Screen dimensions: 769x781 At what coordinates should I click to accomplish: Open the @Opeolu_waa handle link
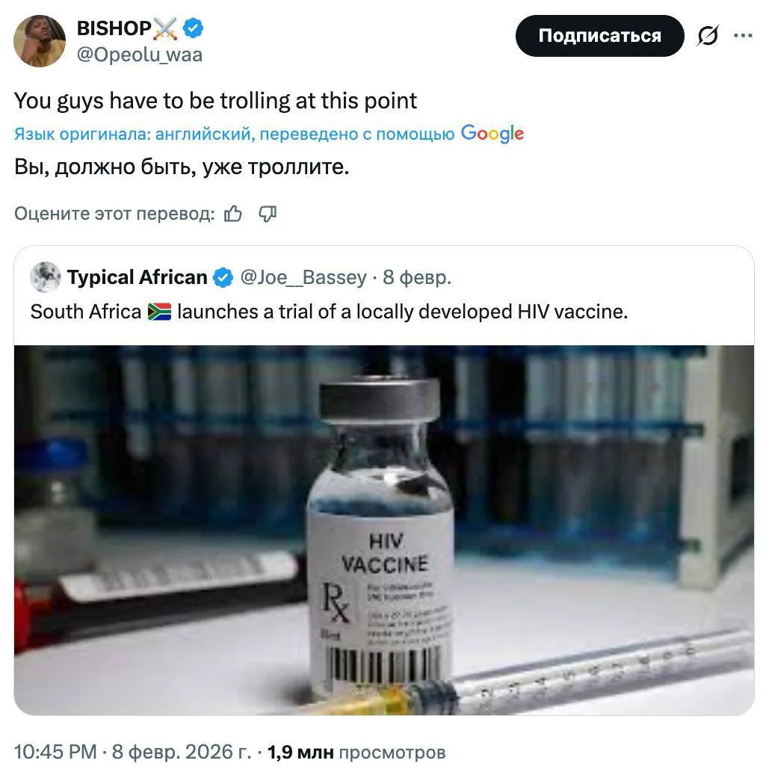tap(140, 55)
